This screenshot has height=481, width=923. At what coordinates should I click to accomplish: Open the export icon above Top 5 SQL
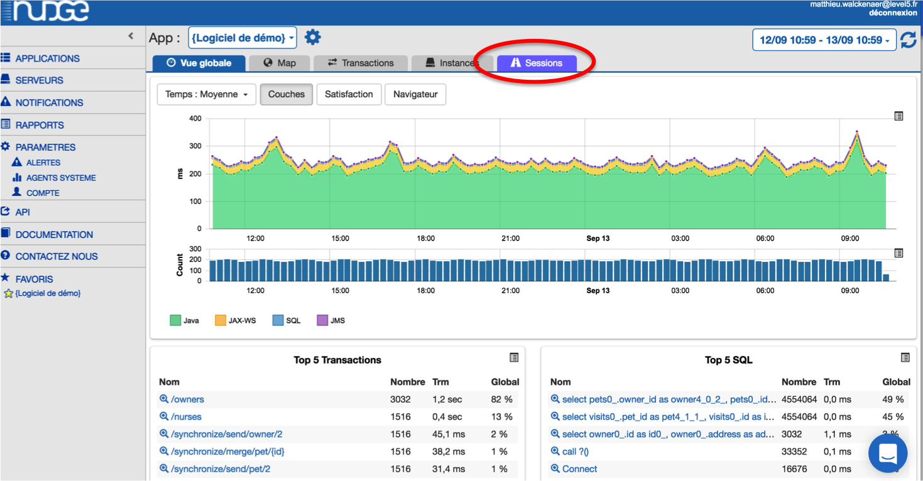pos(905,357)
